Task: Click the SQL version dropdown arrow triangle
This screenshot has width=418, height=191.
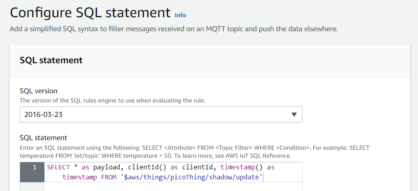Action: [294, 115]
